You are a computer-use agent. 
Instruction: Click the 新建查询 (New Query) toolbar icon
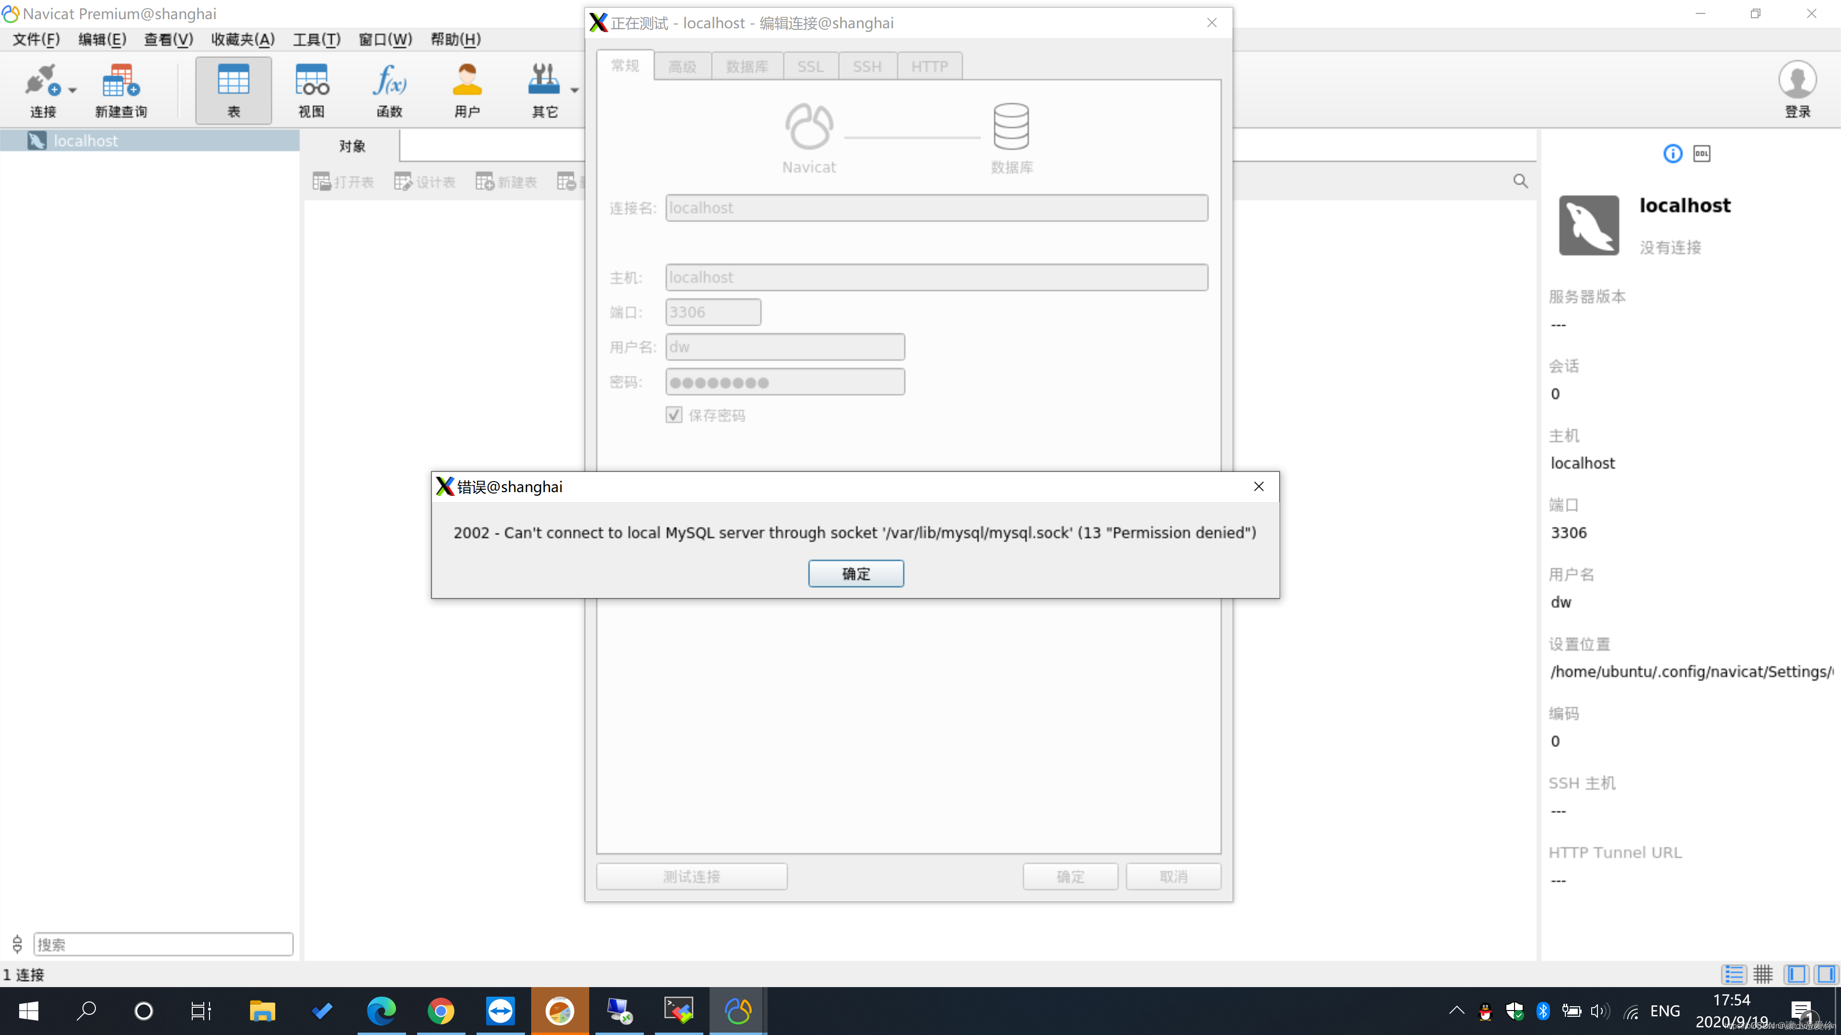[121, 89]
